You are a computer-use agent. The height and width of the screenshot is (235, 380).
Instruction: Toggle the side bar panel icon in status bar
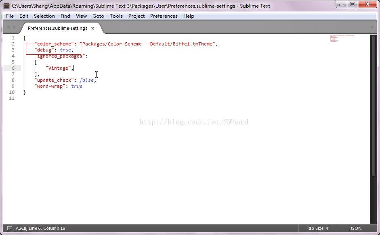pyautogui.click(x=10, y=228)
